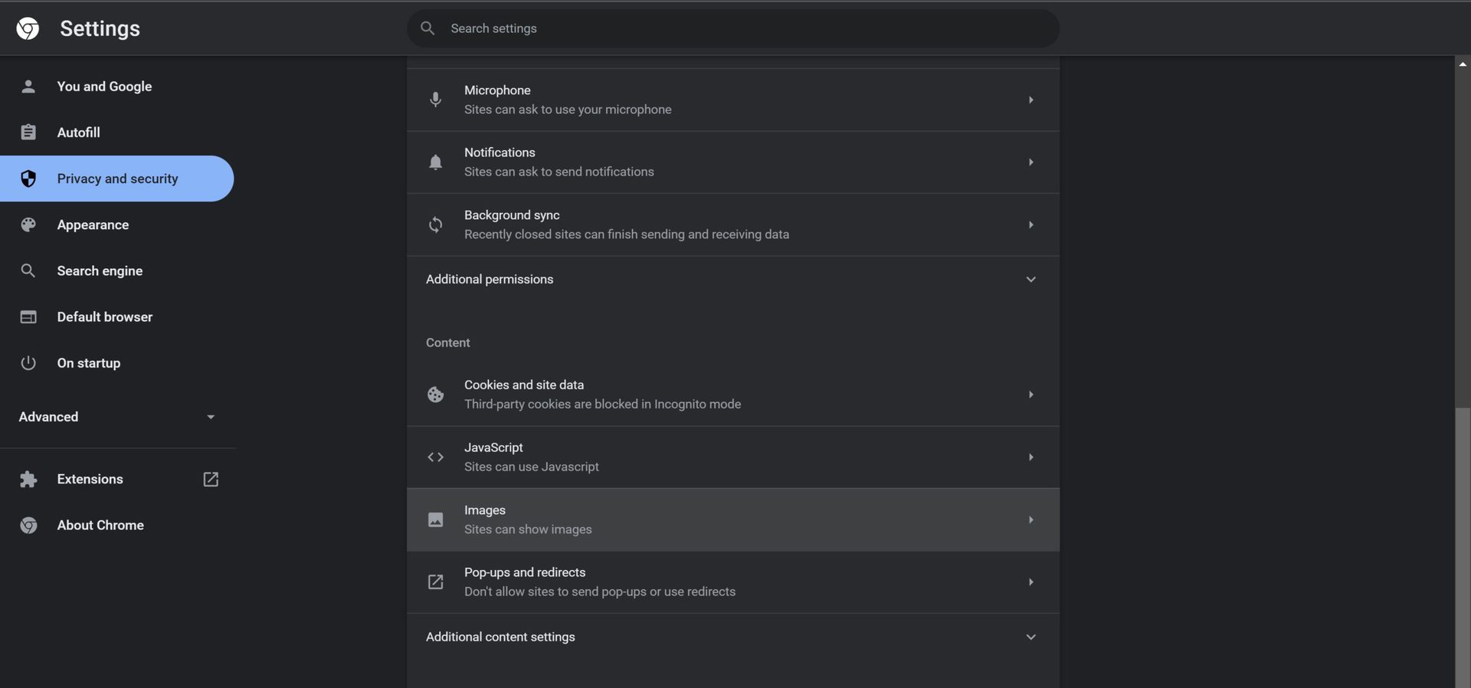The width and height of the screenshot is (1471, 688).
Task: Click the Background sync icon
Action: tap(435, 224)
